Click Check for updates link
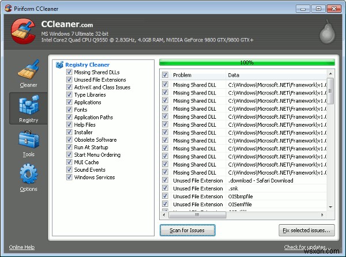346x257 pixels. (x=307, y=247)
